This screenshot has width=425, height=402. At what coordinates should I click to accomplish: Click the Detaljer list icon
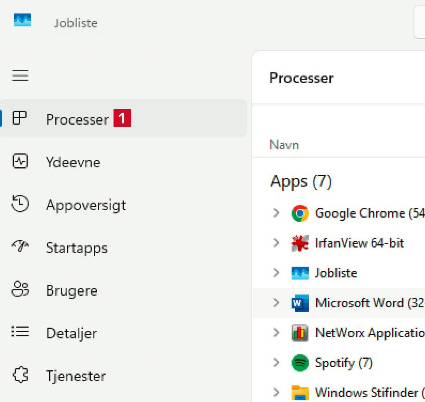(x=20, y=332)
